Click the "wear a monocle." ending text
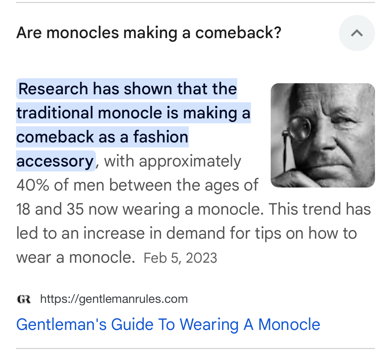Image resolution: width=391 pixels, height=356 pixels. tap(76, 258)
